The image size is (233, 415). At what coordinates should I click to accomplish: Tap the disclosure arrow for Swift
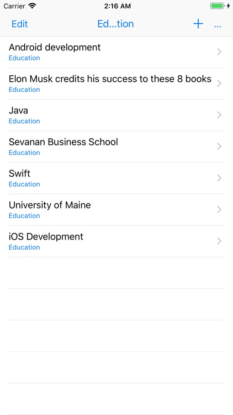click(219, 178)
